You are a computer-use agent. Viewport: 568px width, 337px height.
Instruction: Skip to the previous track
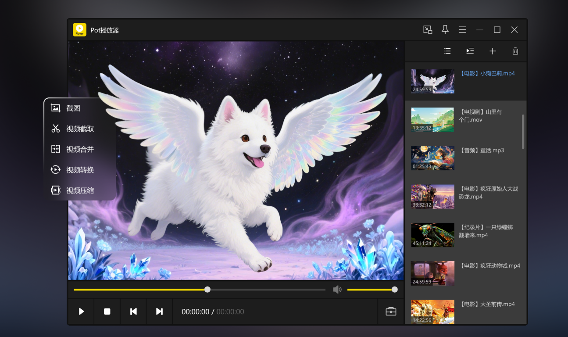133,312
